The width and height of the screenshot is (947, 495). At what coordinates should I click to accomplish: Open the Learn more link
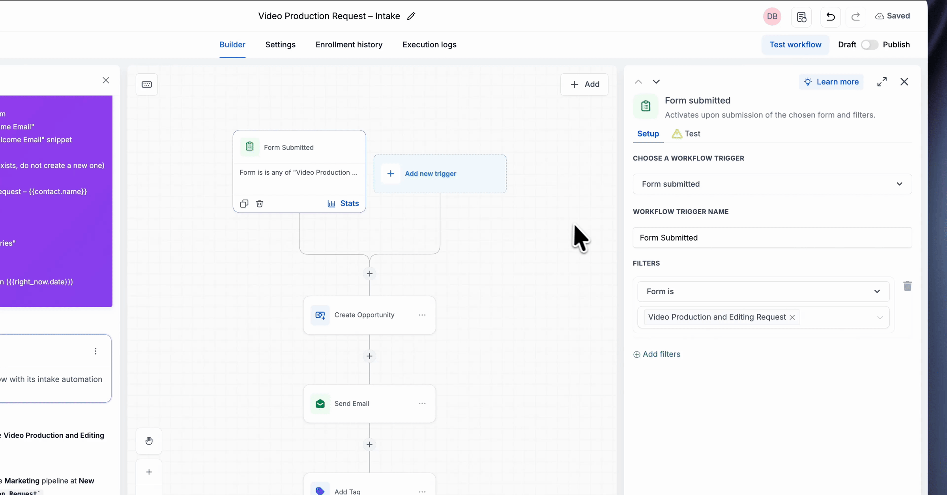click(831, 82)
